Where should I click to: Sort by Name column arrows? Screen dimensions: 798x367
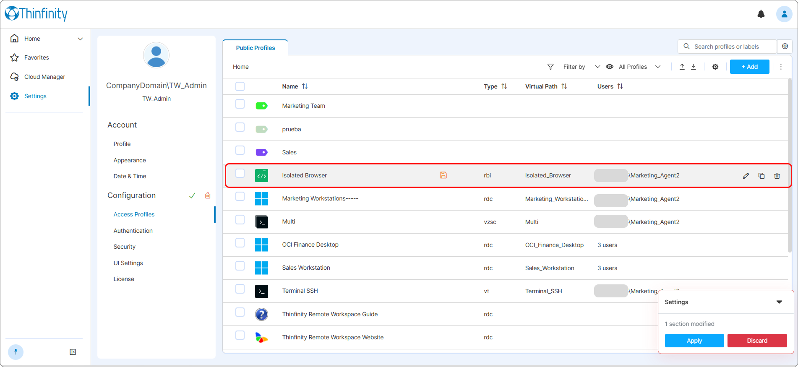coord(305,86)
